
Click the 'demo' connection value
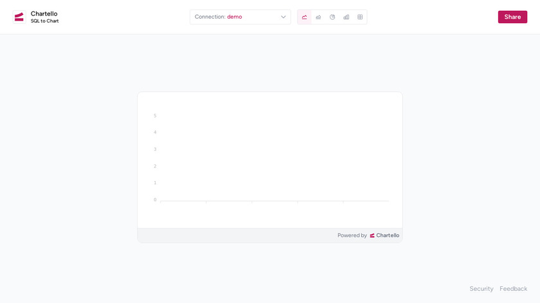click(235, 17)
